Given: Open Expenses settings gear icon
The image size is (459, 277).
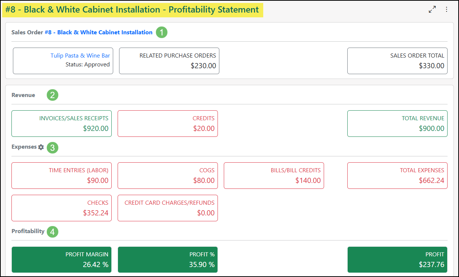Looking at the screenshot, I should [x=41, y=147].
